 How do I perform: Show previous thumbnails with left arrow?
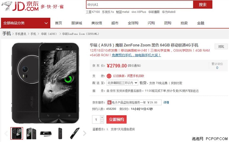pyautogui.click(x=6, y=133)
